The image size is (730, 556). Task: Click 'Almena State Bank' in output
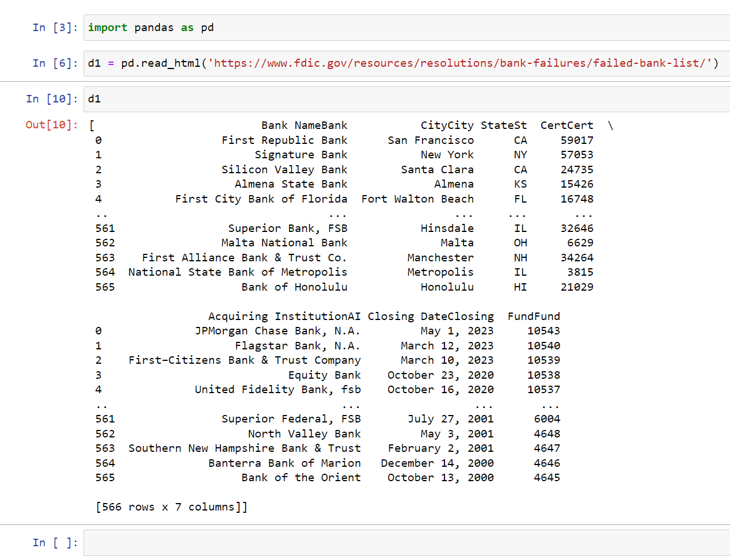[x=291, y=184]
